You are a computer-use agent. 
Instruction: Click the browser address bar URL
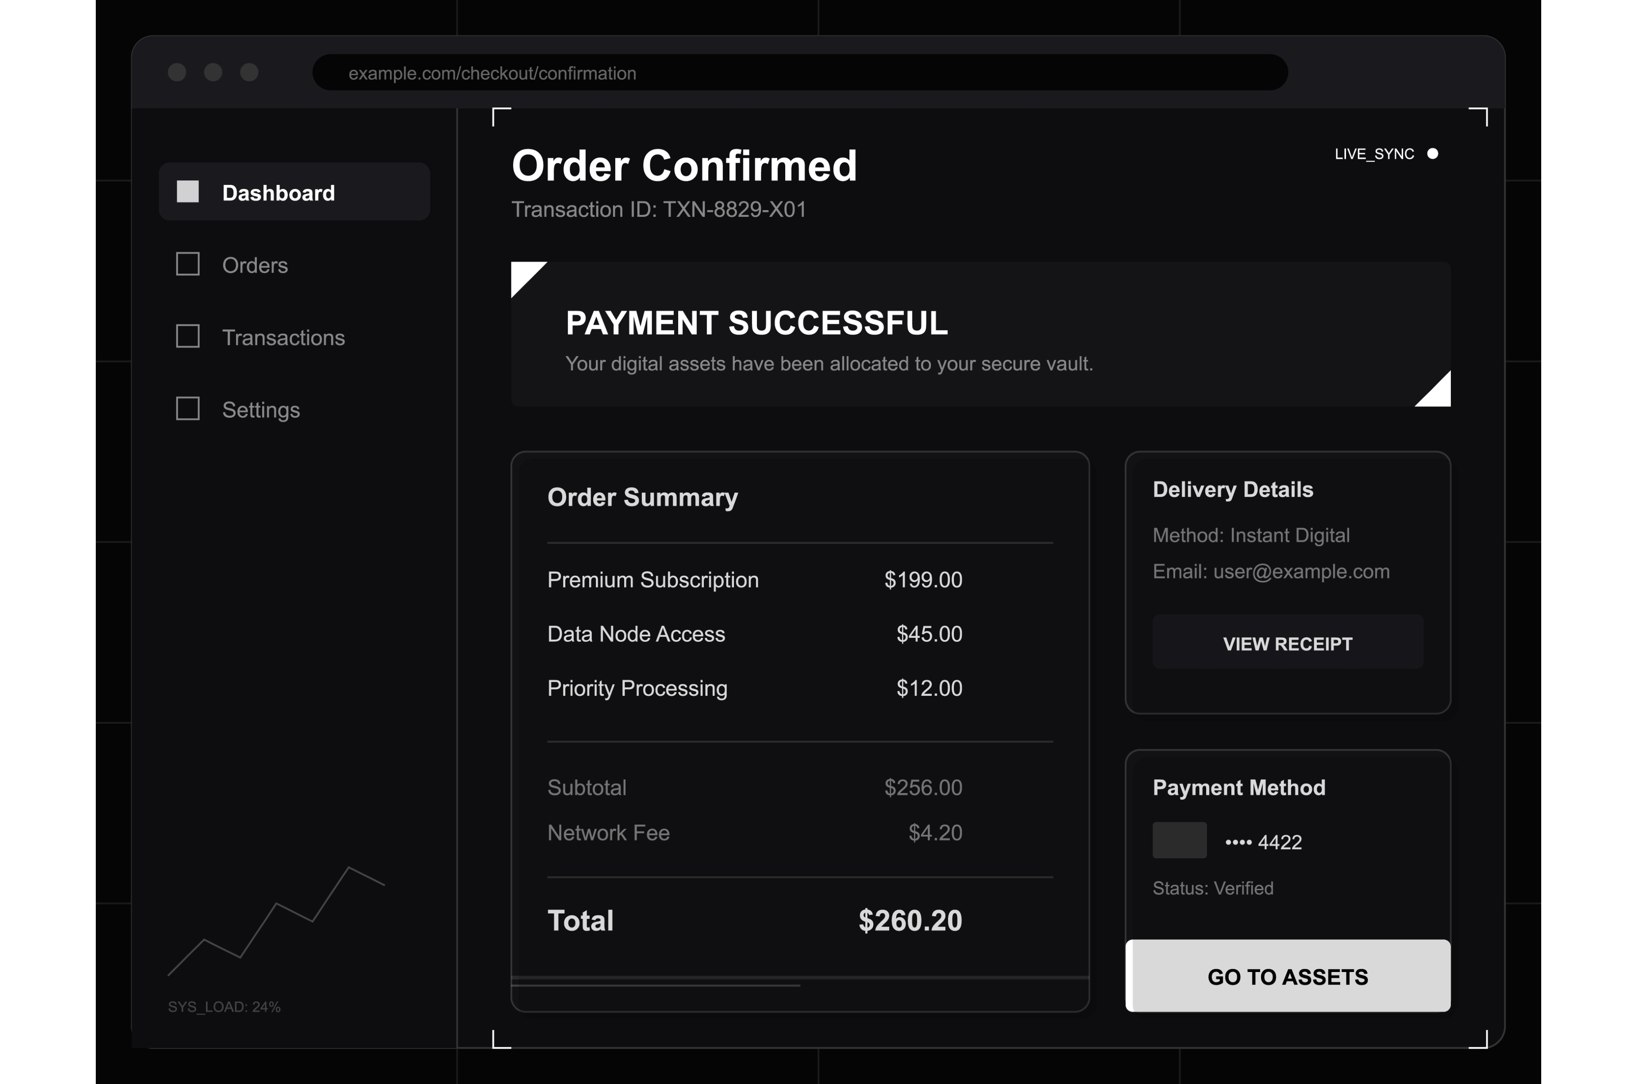tap(492, 73)
